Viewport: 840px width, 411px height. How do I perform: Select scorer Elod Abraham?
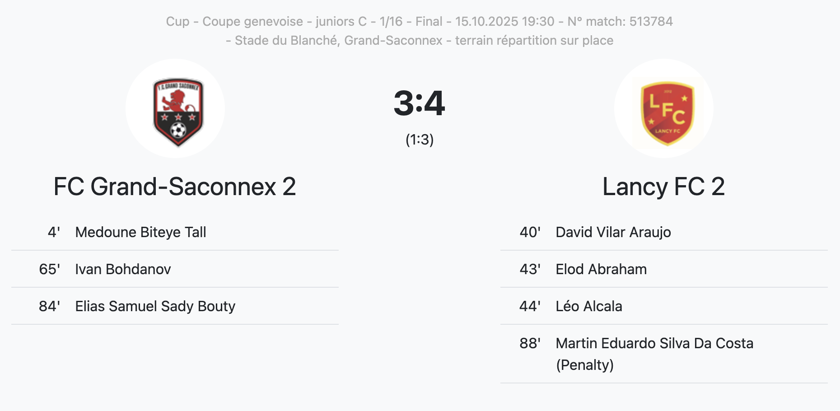pos(601,269)
